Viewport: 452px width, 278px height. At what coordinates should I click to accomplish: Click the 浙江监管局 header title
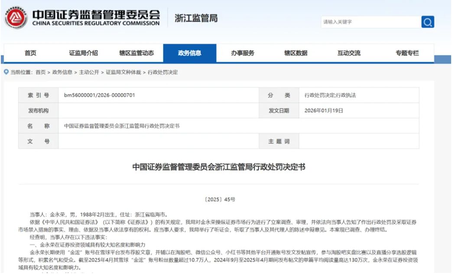(x=195, y=18)
